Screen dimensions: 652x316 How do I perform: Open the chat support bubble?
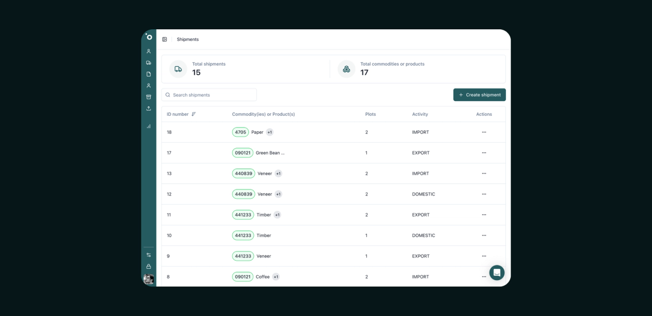tap(497, 273)
